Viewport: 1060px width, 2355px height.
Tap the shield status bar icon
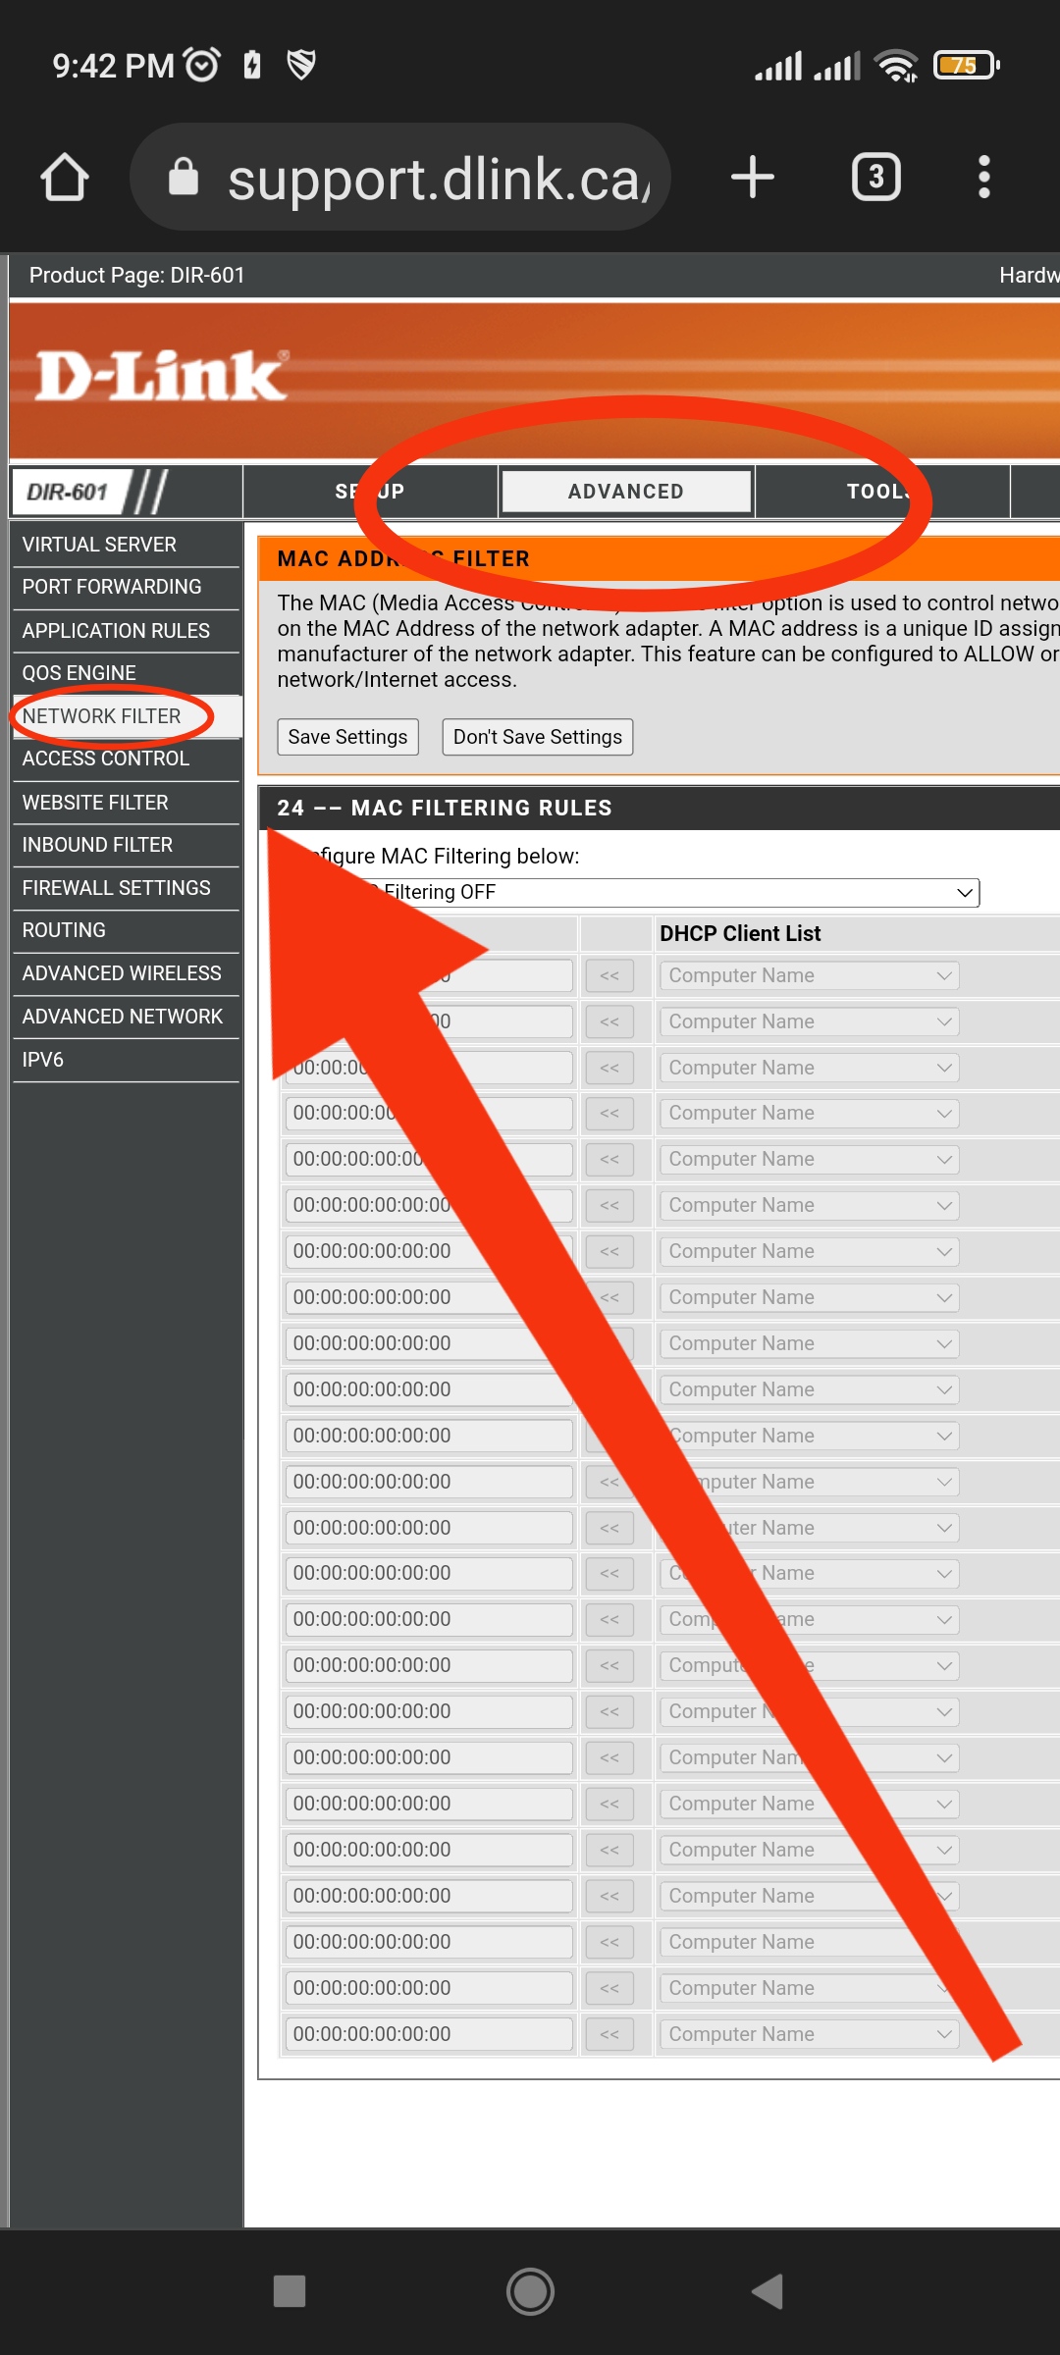[301, 65]
